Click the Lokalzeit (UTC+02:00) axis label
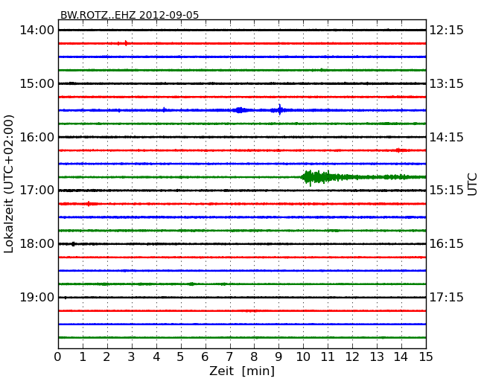This screenshot has height=387, width=484. pyautogui.click(x=9, y=184)
